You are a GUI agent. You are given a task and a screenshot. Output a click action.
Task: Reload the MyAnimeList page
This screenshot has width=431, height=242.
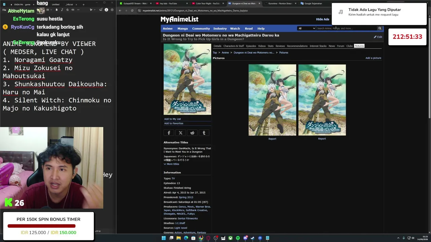[132, 10]
